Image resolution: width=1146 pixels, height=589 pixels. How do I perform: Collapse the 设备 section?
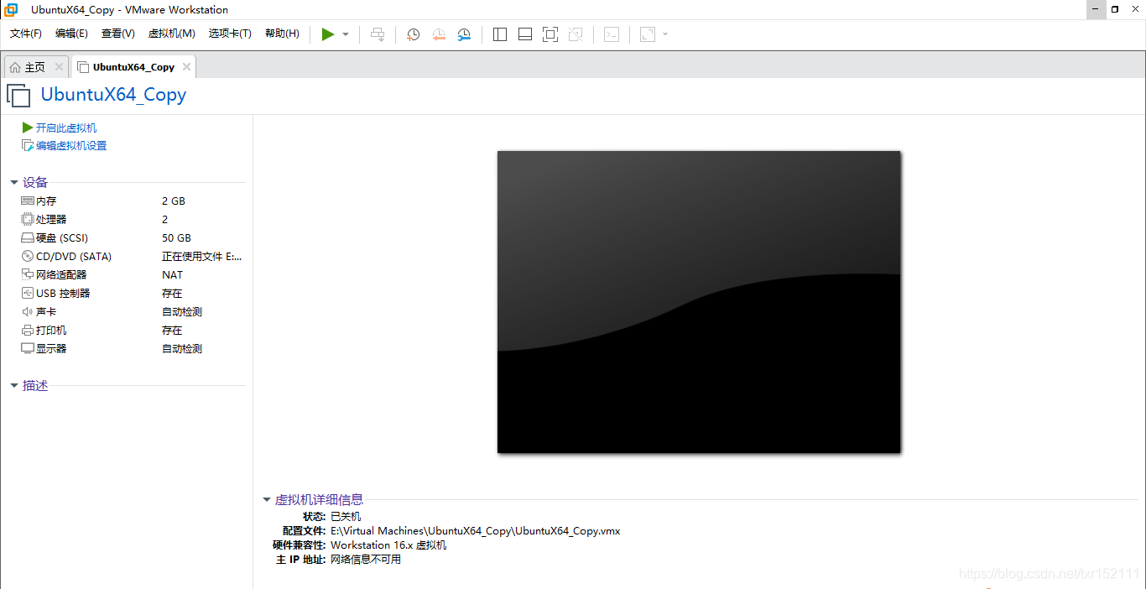(14, 182)
